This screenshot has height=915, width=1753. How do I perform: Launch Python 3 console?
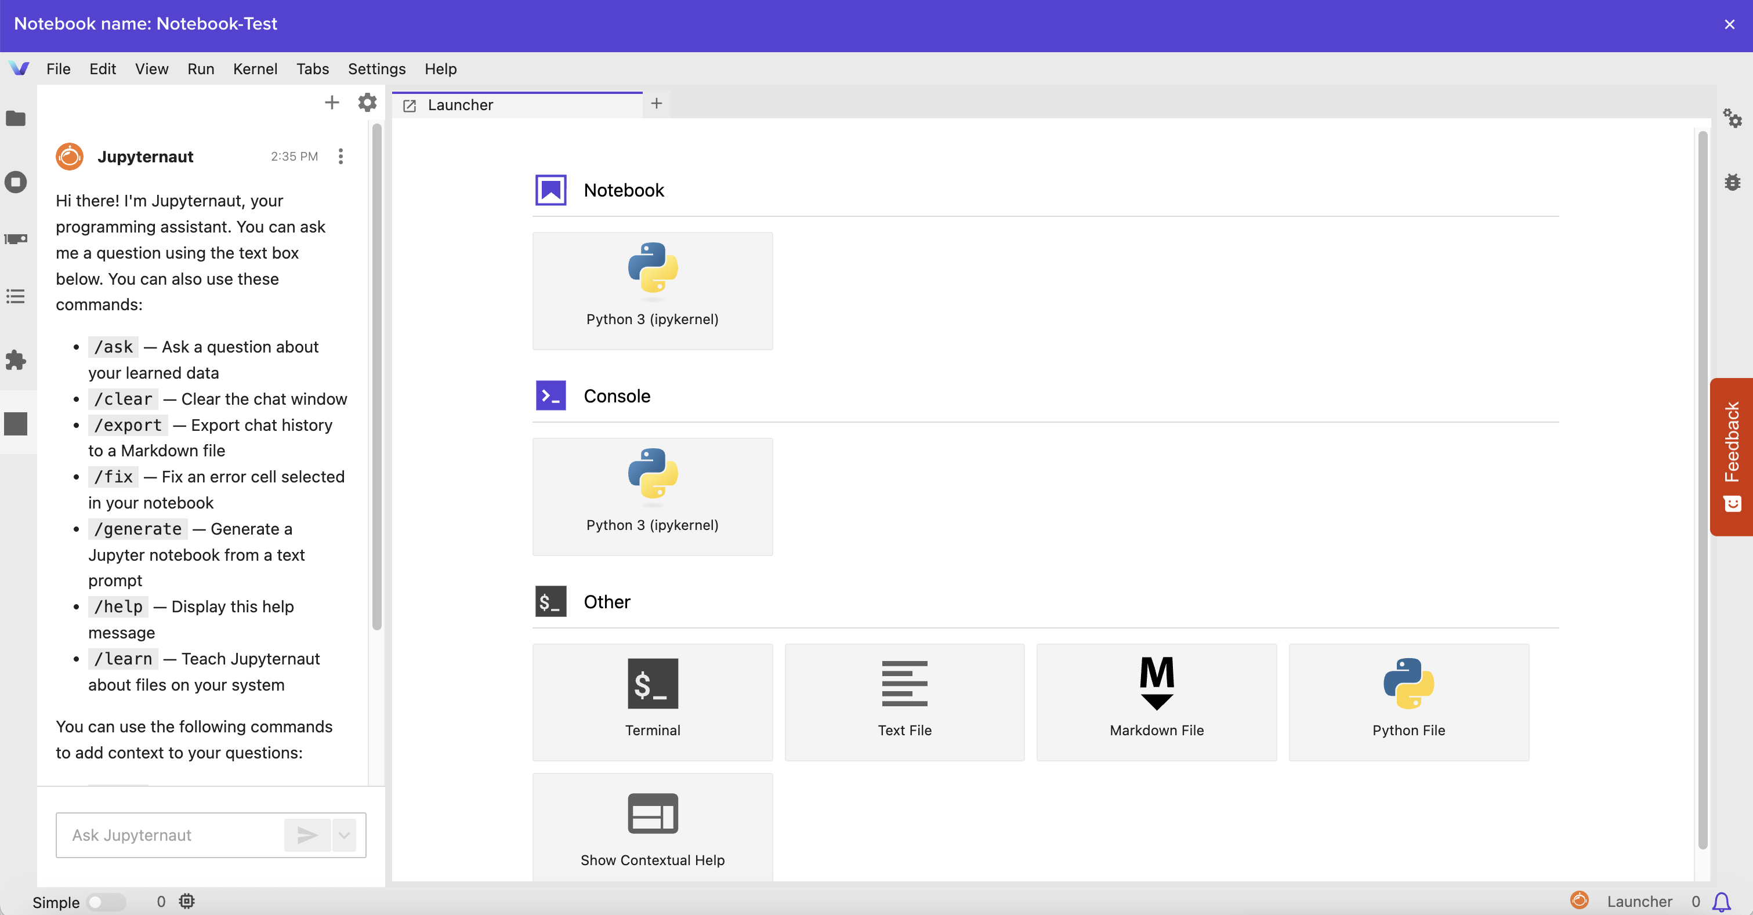click(653, 496)
